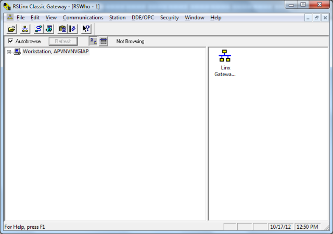Open the RSWho network browser toolbar icon
This screenshot has height=234, width=333.
coord(25,29)
